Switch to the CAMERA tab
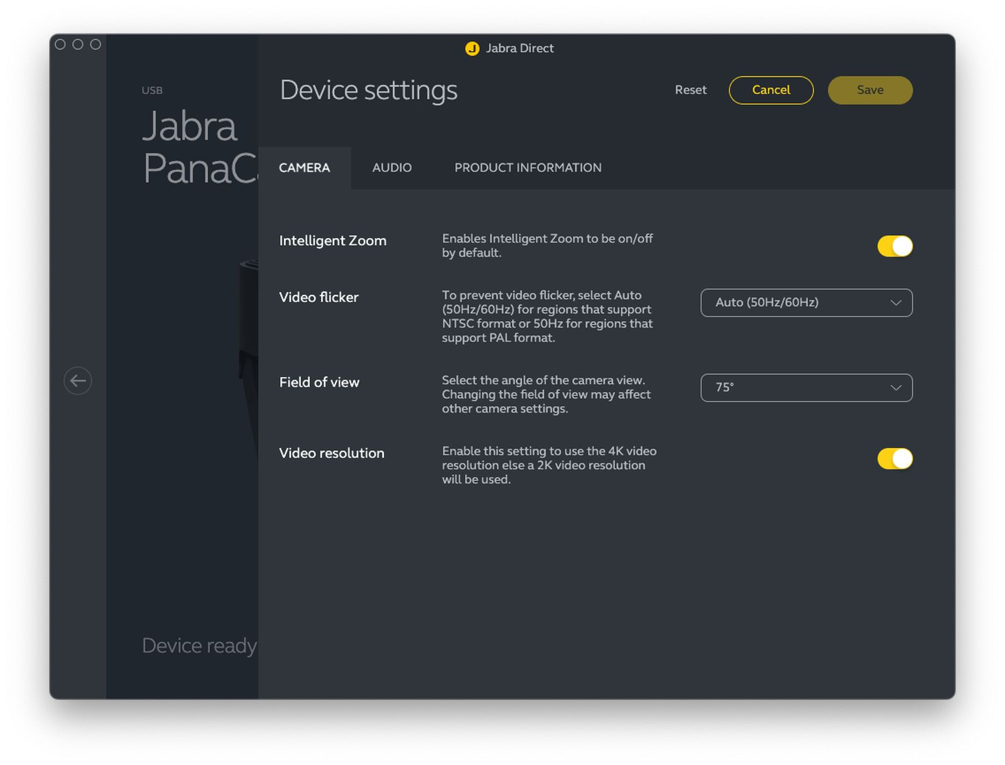1005x765 pixels. tap(305, 168)
